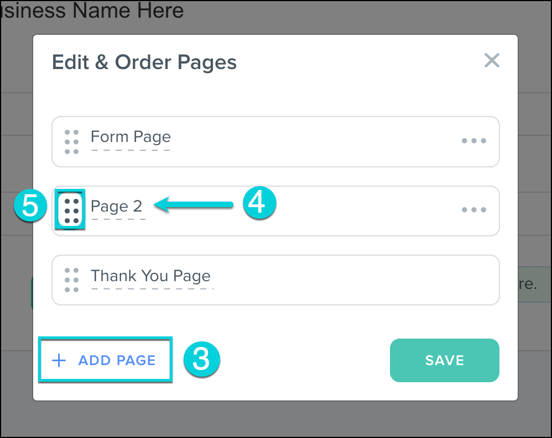
Task: Click the plus icon beside Add Page
Action: pyautogui.click(x=59, y=361)
